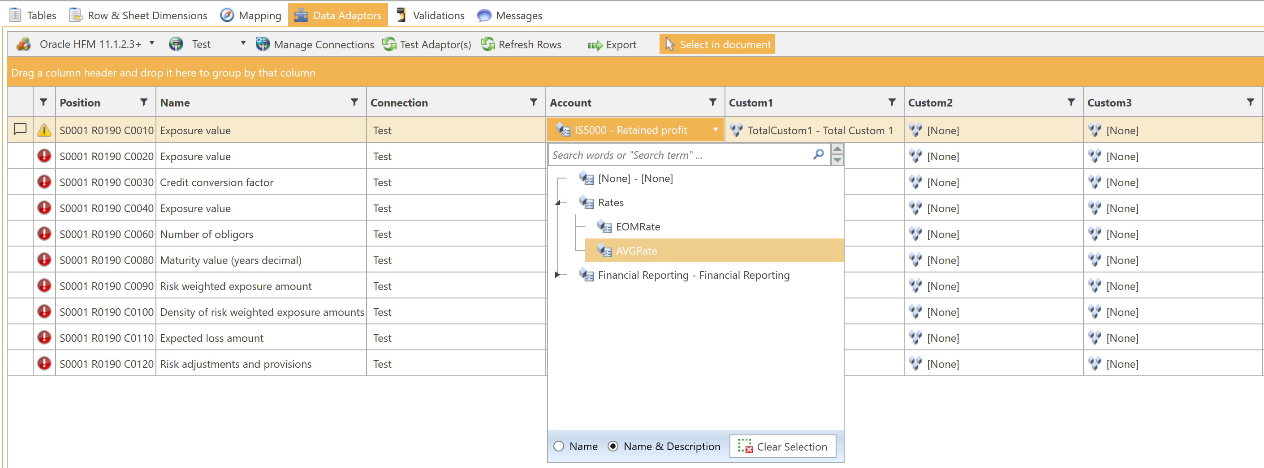Image resolution: width=1264 pixels, height=468 pixels.
Task: Select the Data Adaptors tab
Action: click(x=337, y=15)
